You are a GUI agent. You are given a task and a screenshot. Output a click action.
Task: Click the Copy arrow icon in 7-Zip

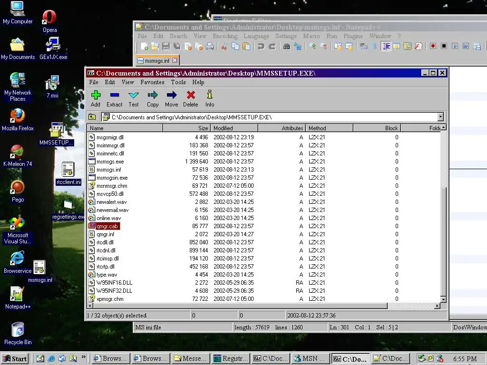(153, 99)
